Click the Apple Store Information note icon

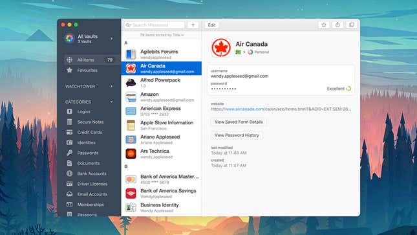point(131,125)
